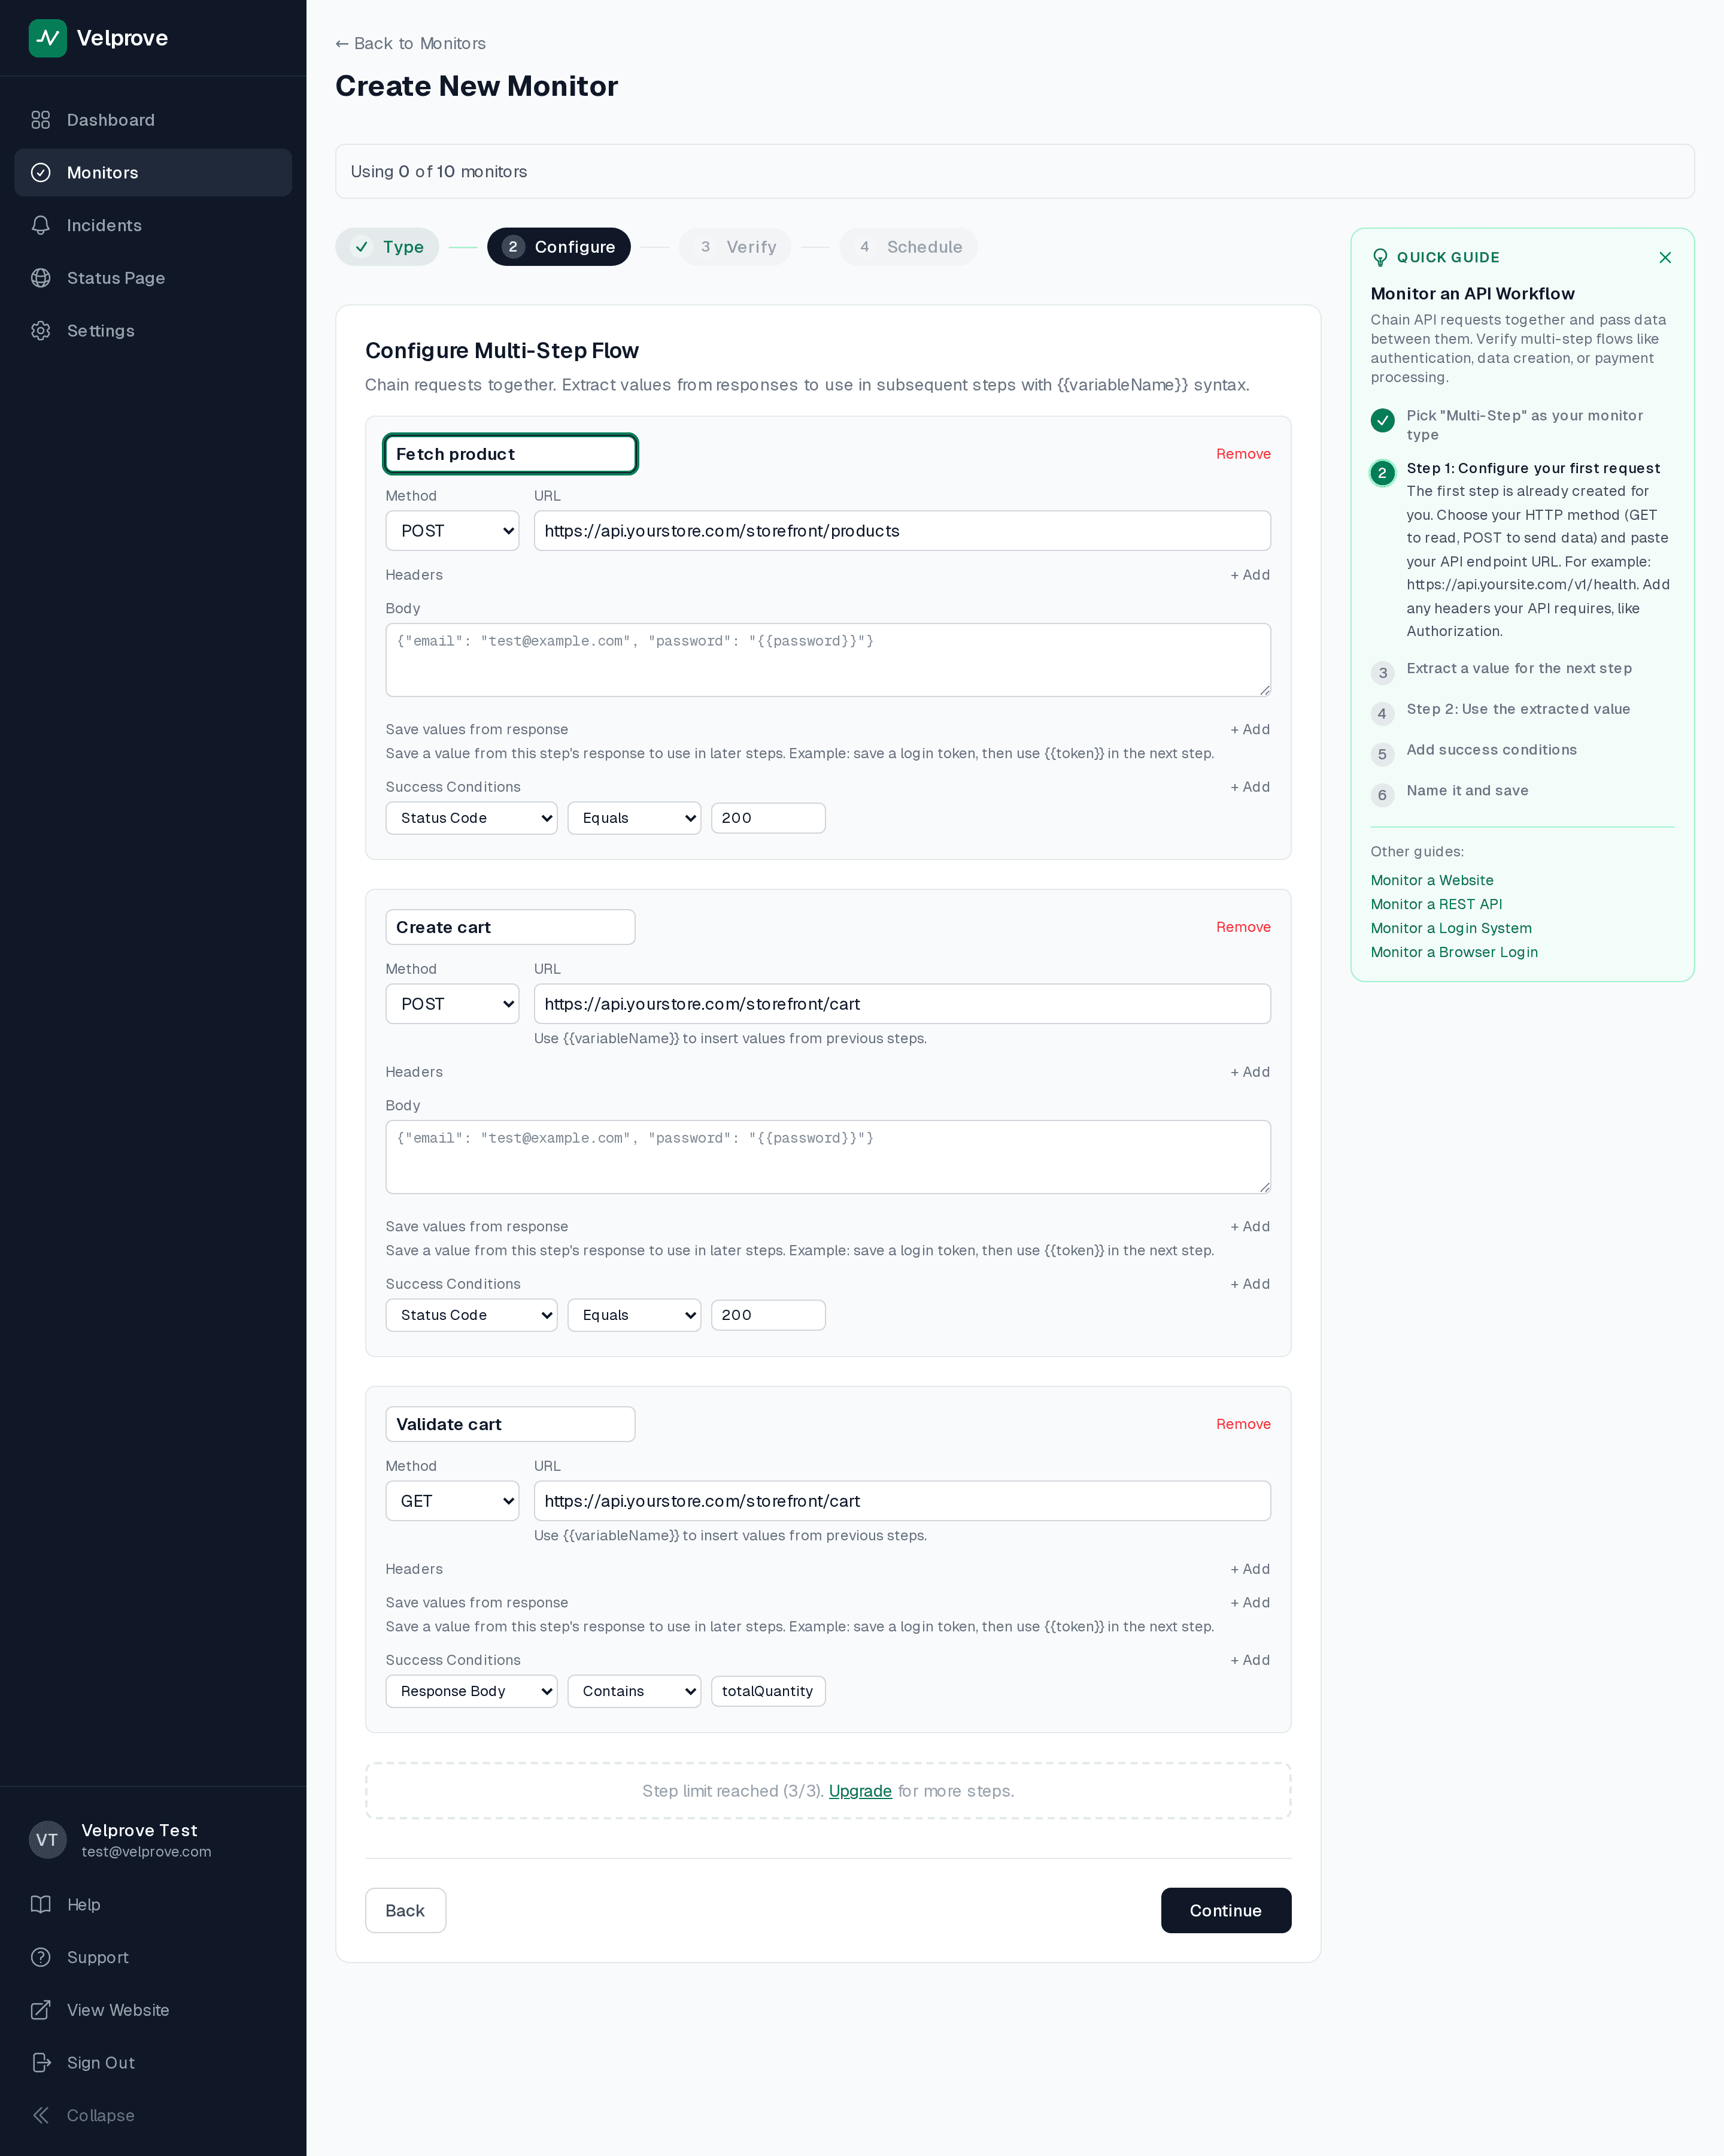Click the Fetch product step name field

tap(511, 454)
